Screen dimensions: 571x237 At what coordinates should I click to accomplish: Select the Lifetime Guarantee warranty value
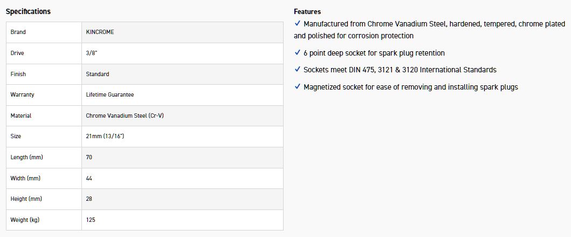coord(110,95)
